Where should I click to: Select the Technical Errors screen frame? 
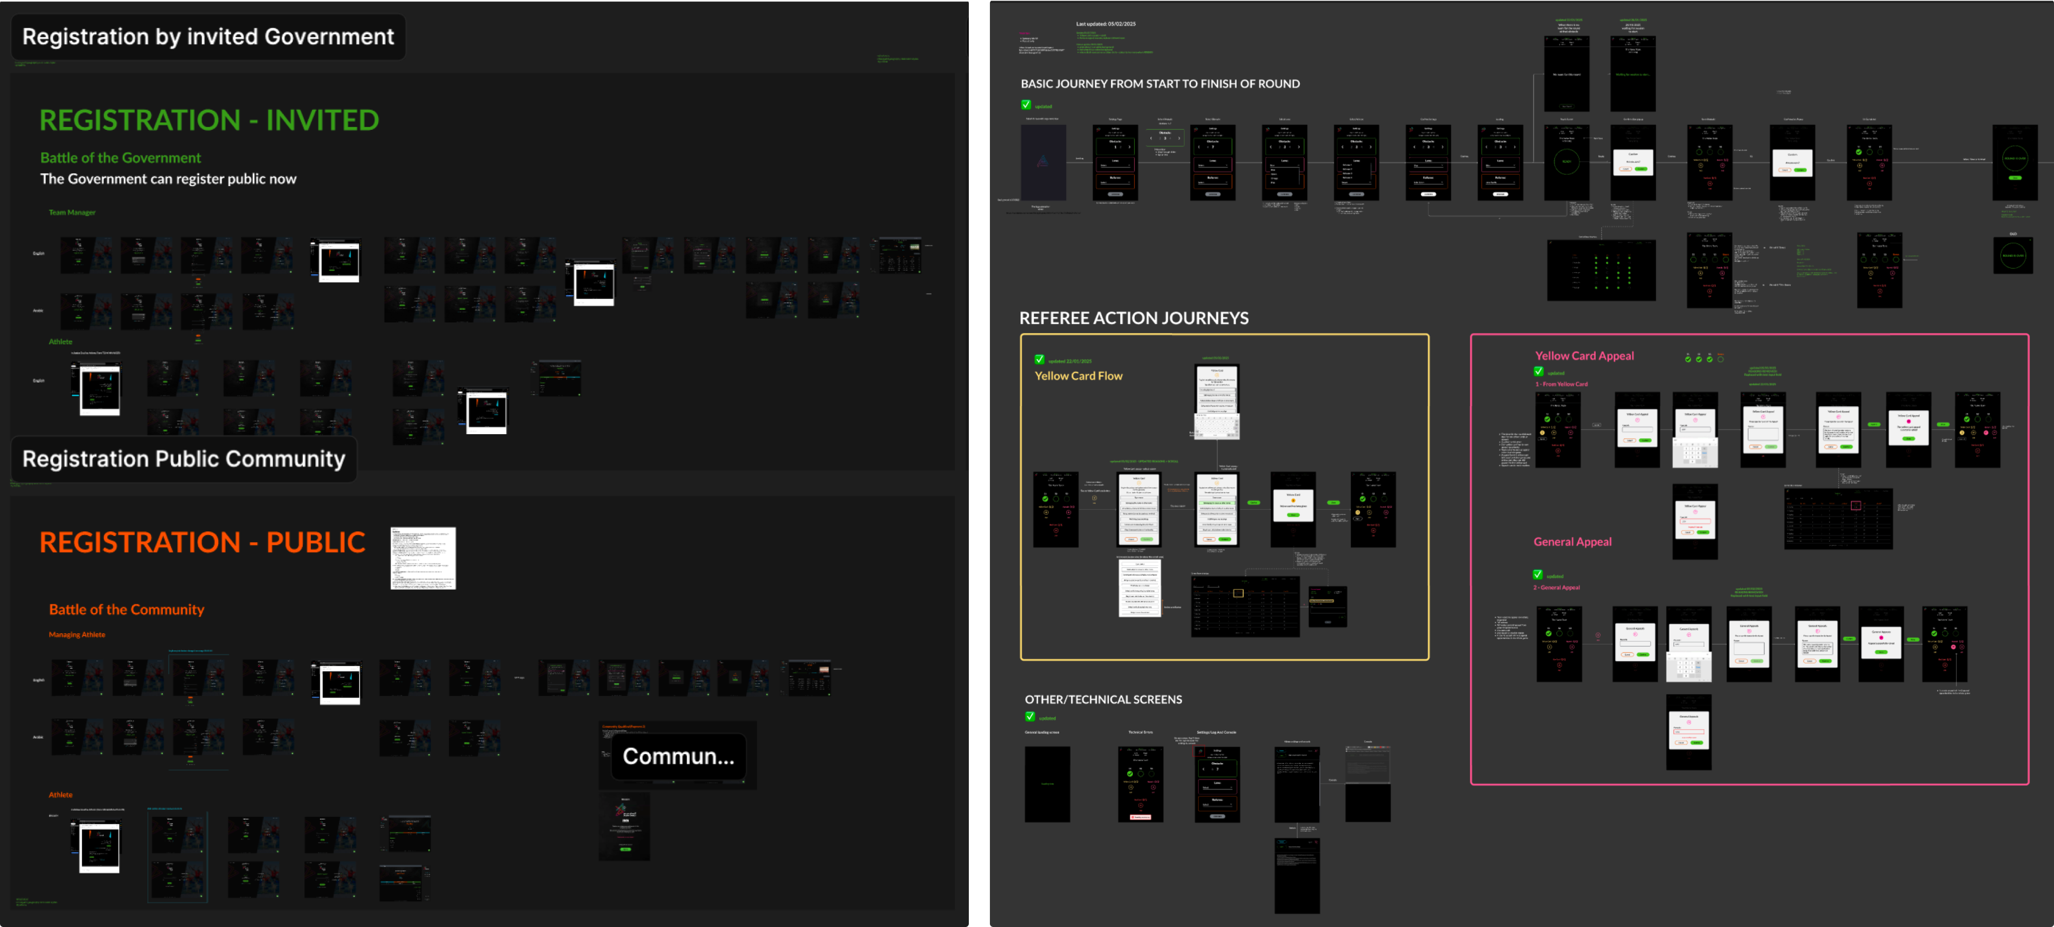pos(1140,784)
